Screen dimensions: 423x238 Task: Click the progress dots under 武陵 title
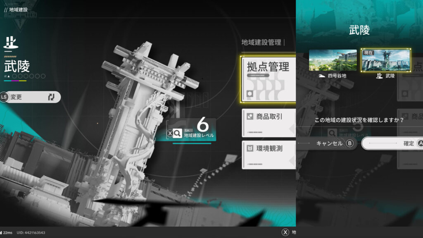[28, 76]
